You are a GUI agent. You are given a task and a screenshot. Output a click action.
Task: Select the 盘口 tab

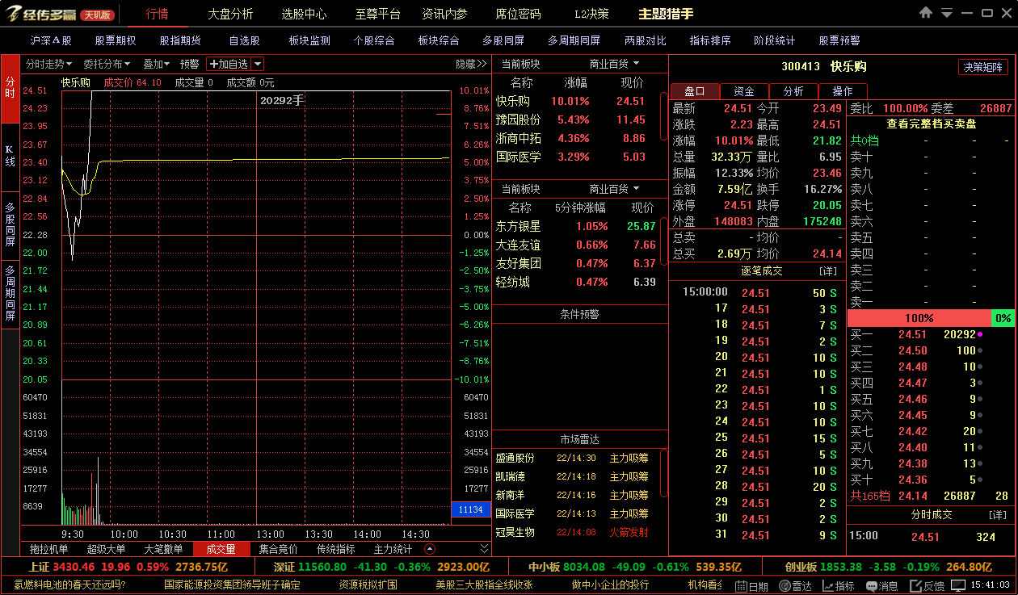click(x=695, y=91)
